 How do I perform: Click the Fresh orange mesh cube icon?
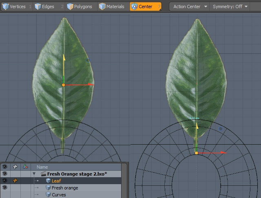coord(48,188)
